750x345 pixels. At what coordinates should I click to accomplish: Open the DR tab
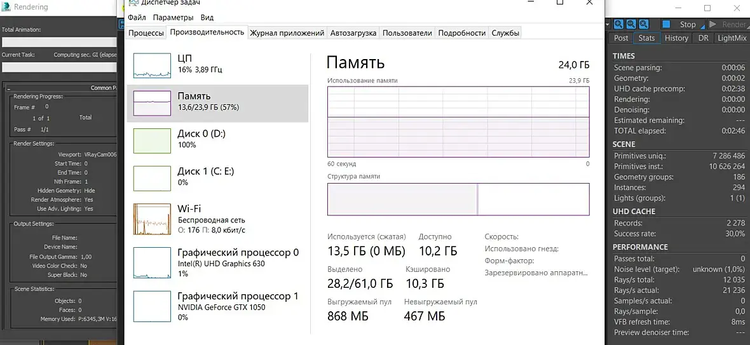703,38
